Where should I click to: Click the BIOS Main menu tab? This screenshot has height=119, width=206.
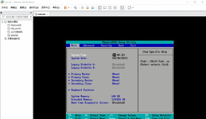(74, 46)
